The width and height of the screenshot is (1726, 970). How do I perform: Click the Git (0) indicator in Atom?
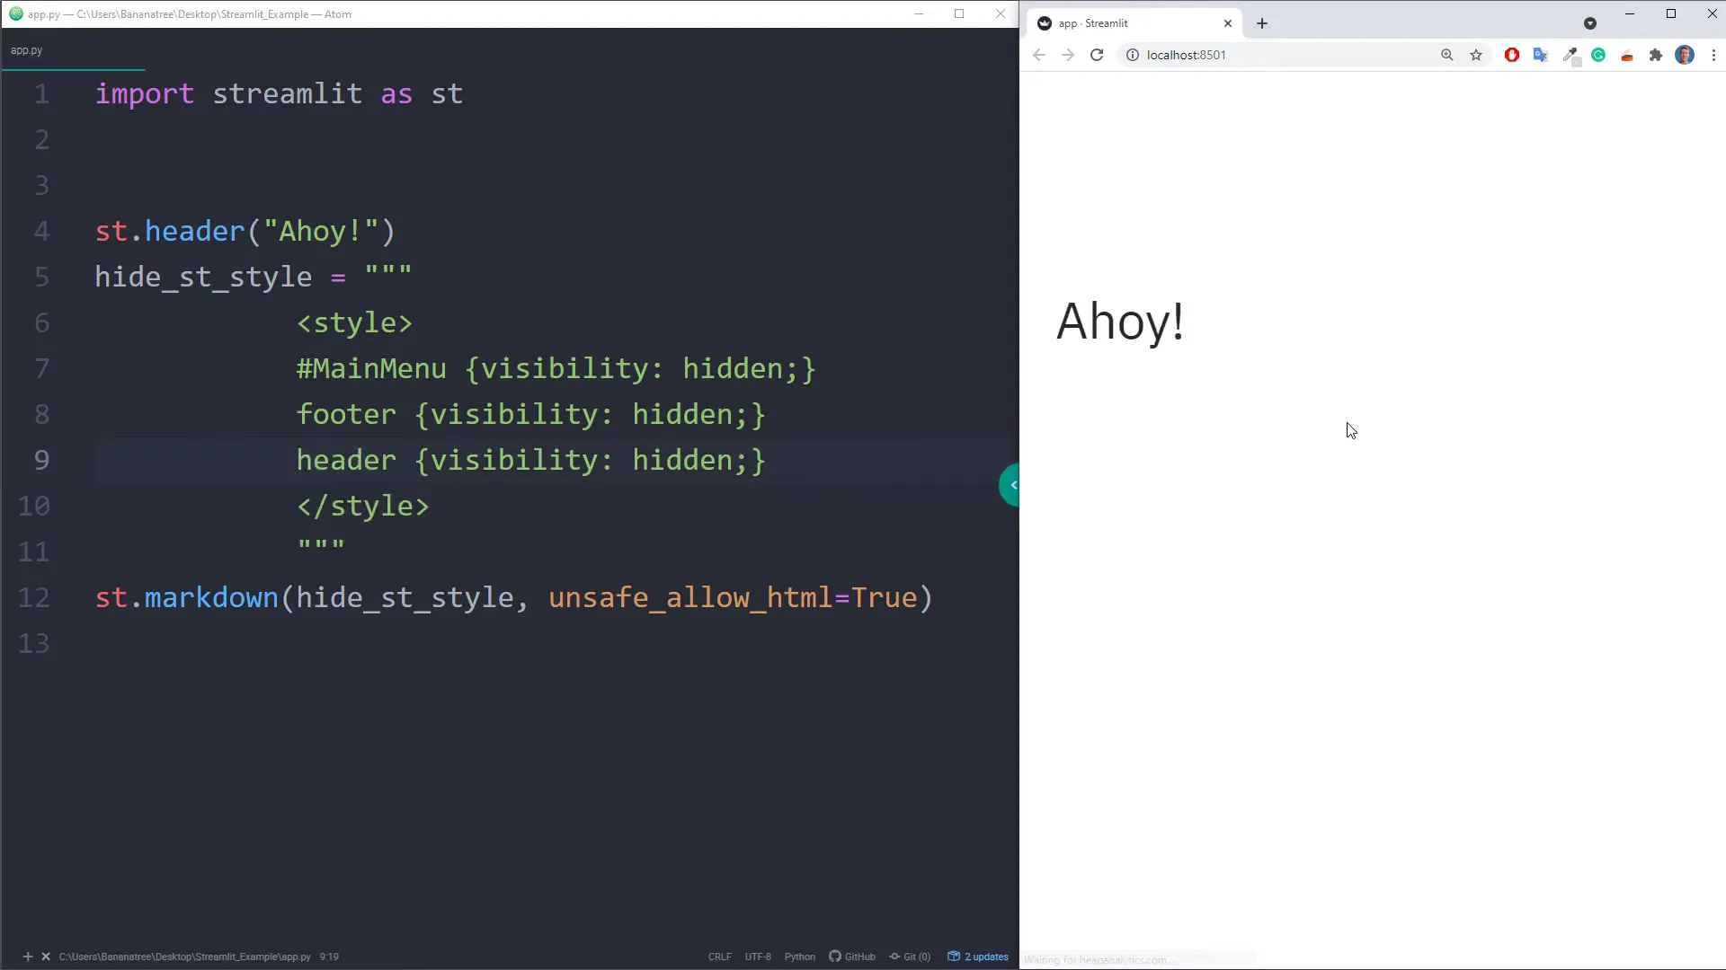click(910, 957)
